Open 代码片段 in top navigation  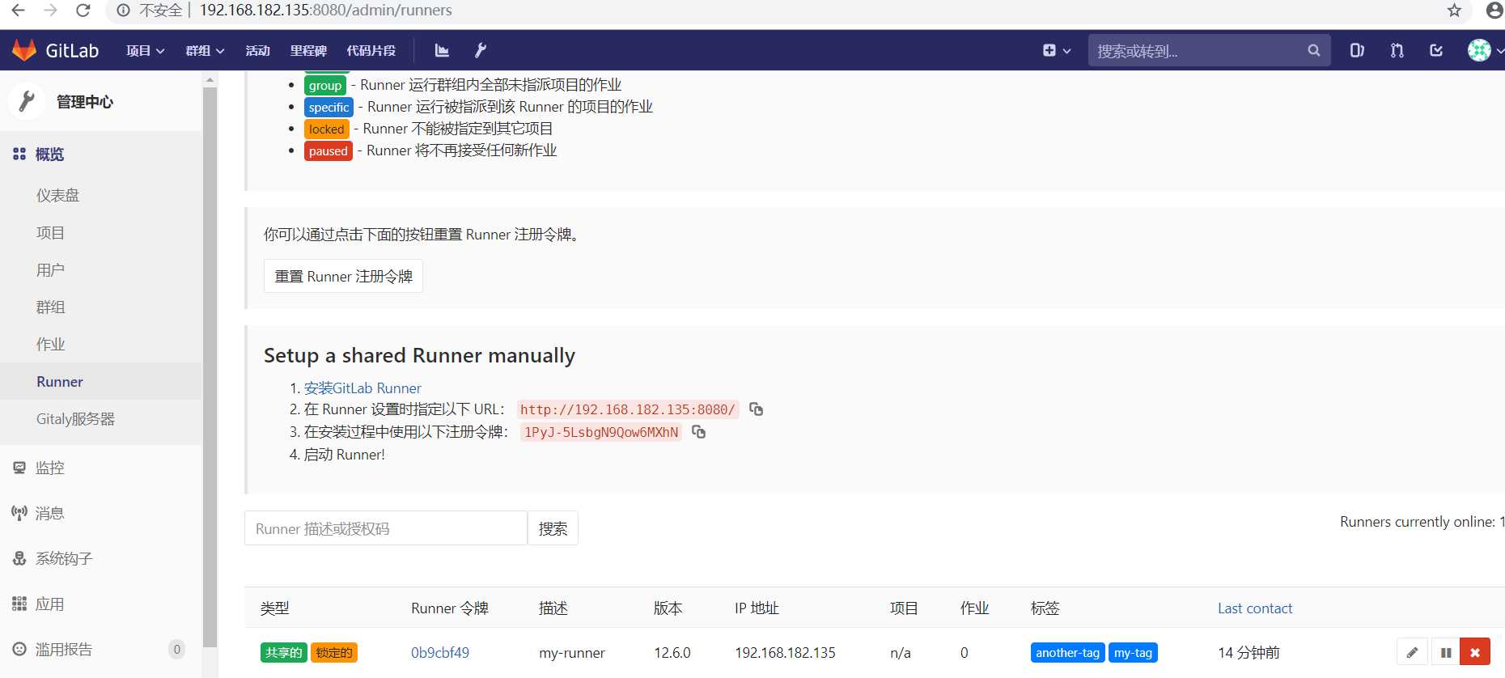coord(371,50)
